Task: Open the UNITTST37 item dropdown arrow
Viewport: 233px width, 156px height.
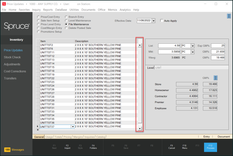Action: [73, 127]
